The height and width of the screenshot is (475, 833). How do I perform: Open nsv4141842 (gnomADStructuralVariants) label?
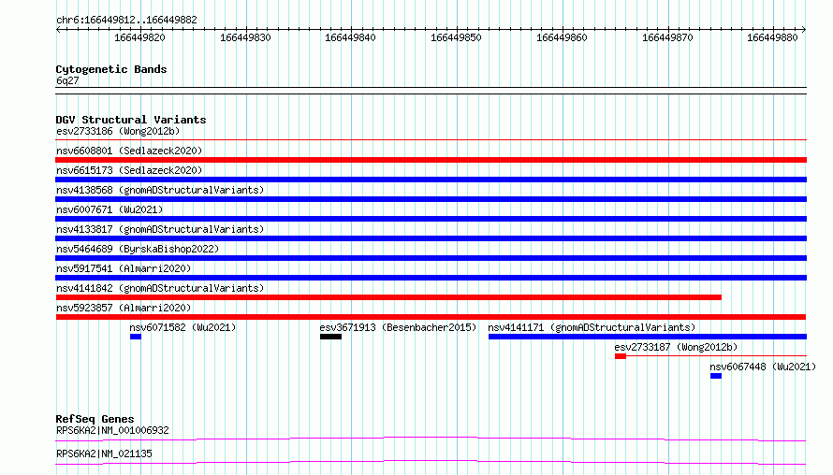click(x=160, y=288)
